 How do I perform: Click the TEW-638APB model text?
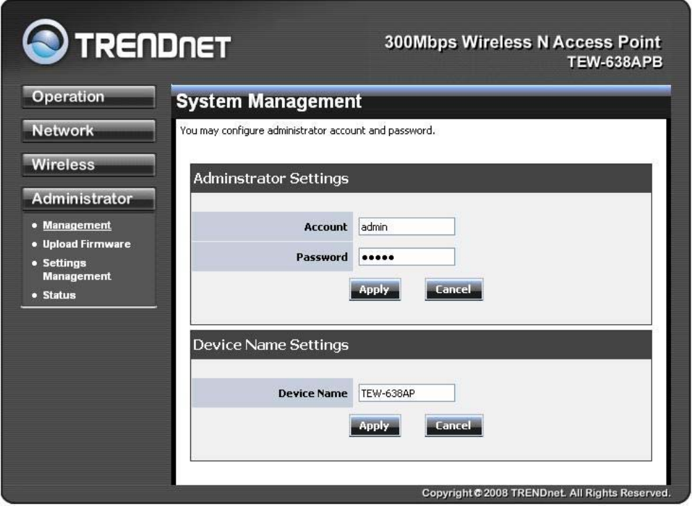pos(615,62)
